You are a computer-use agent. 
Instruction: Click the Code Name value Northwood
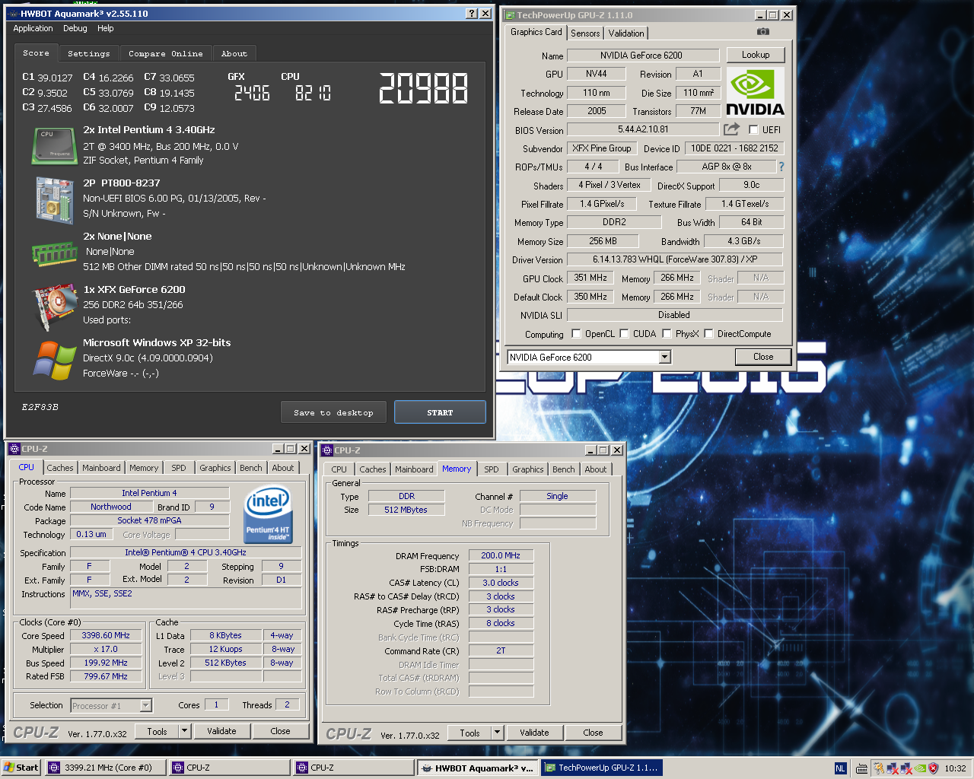point(111,507)
